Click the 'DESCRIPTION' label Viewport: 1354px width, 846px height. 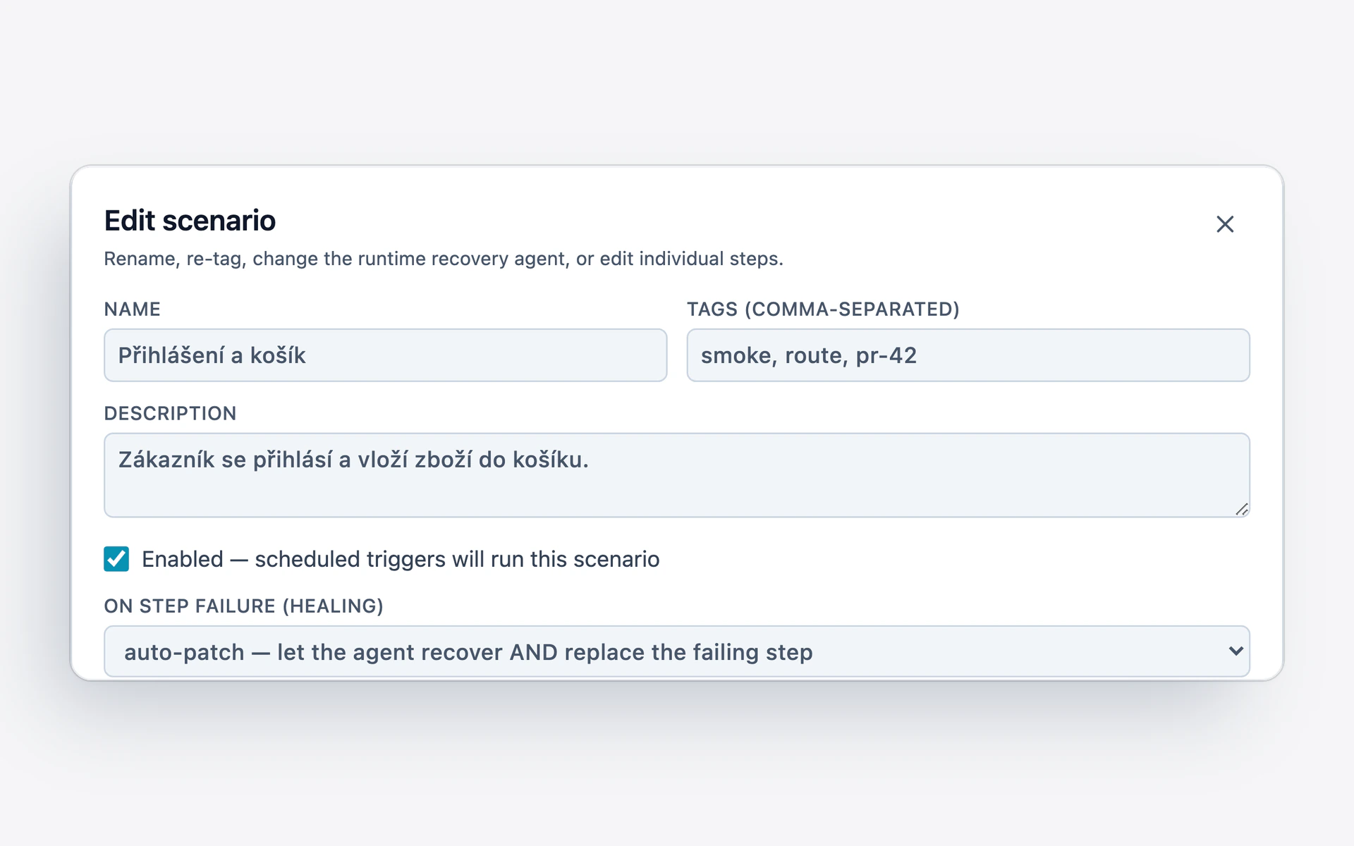point(170,414)
